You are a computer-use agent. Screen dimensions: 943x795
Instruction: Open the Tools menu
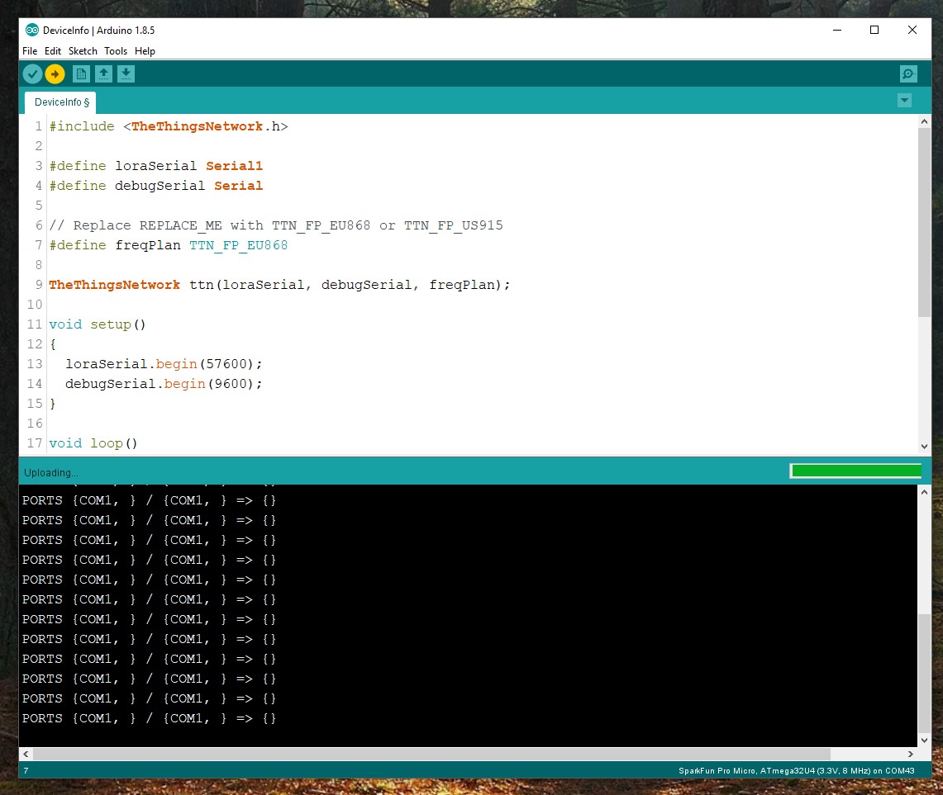116,51
